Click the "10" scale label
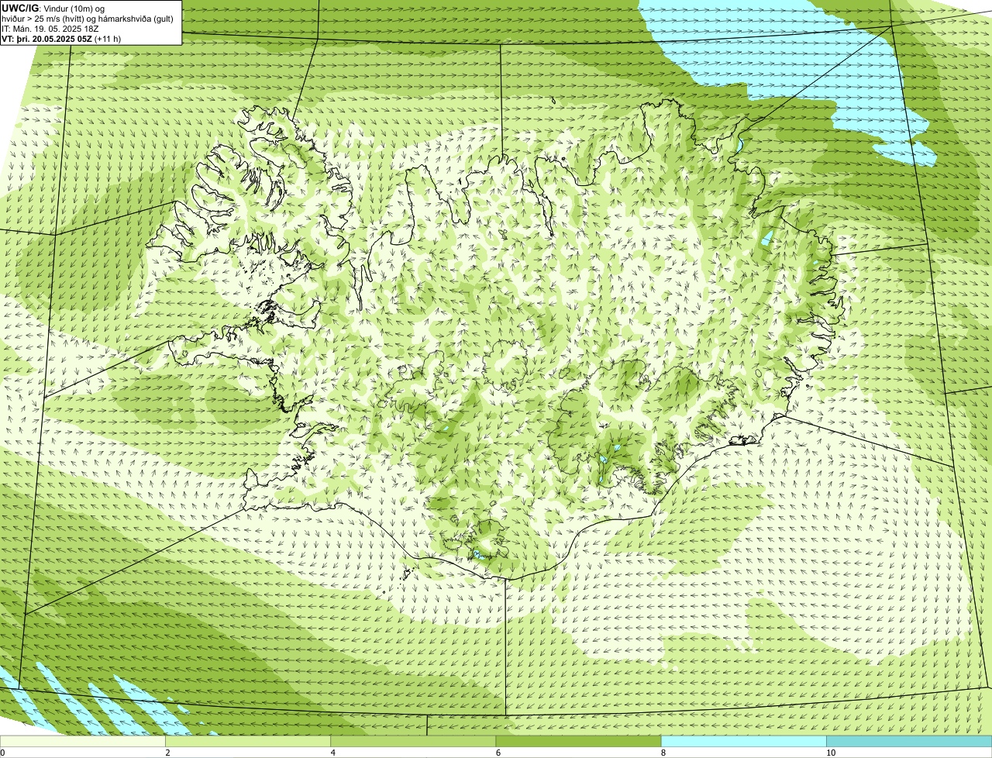Image resolution: width=992 pixels, height=758 pixels. (831, 753)
